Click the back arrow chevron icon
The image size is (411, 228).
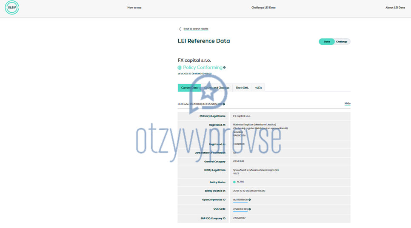(180, 29)
